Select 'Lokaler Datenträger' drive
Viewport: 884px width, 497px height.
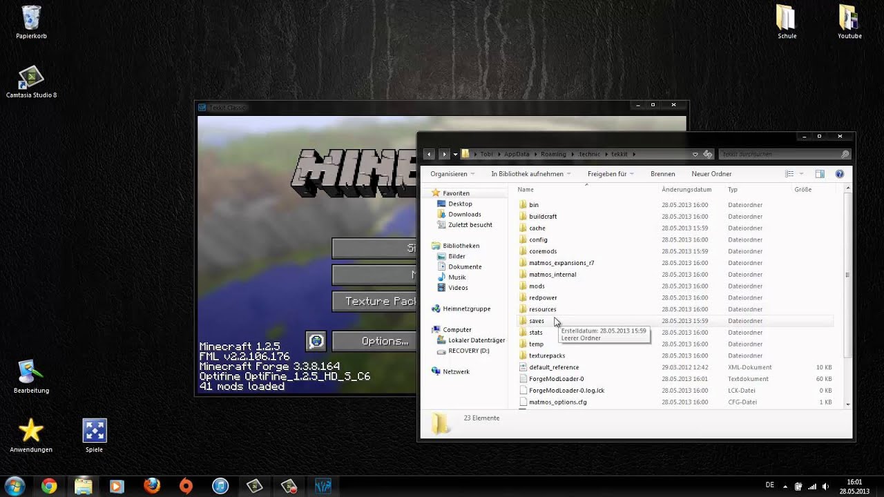click(x=477, y=340)
